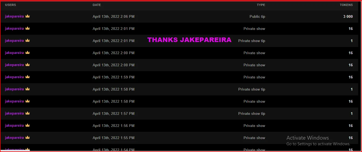Viewport: 362px width, 152px height.
Task: Sort by the DATE column header
Action: click(97, 5)
